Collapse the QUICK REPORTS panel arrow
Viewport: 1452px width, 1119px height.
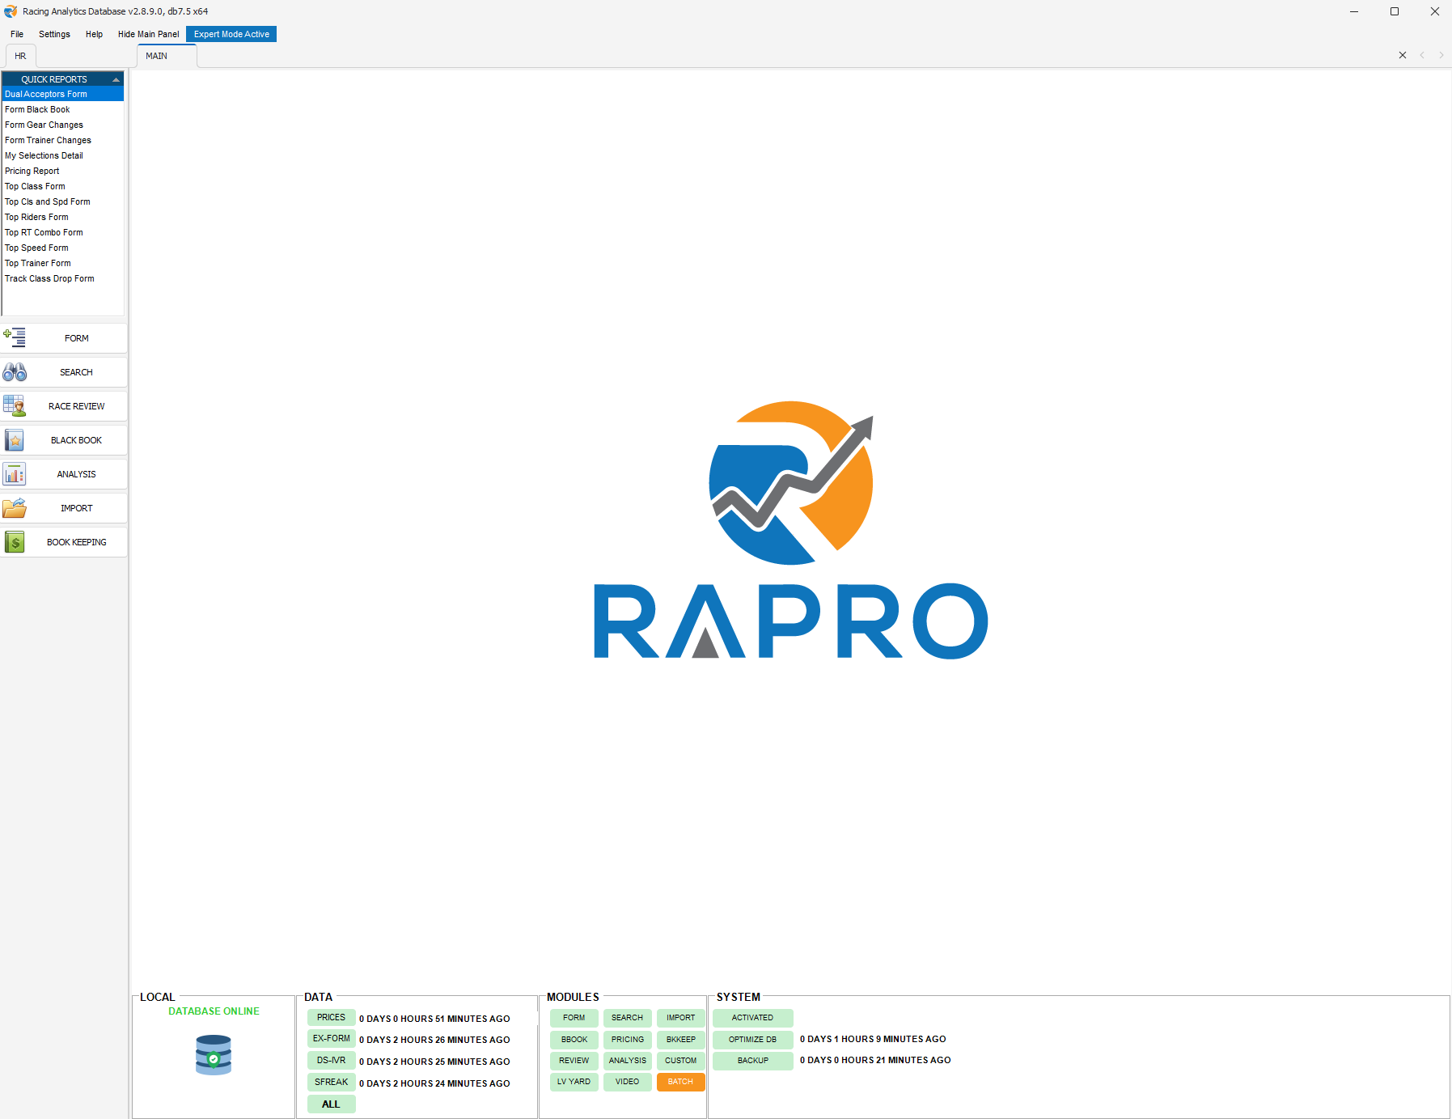(x=116, y=79)
